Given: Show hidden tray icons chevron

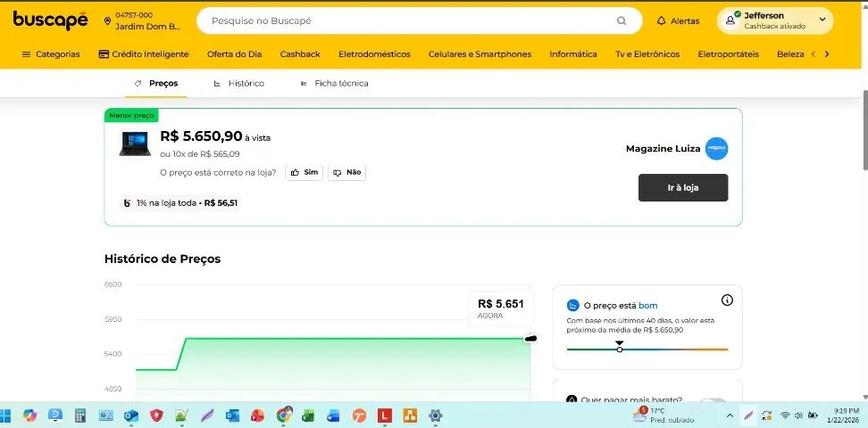Looking at the screenshot, I should 730,416.
